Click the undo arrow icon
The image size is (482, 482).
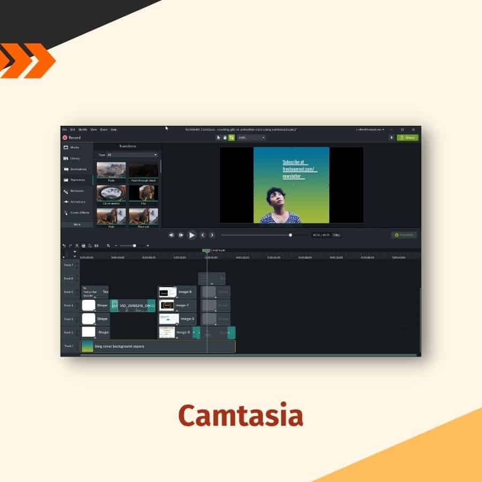pos(64,245)
